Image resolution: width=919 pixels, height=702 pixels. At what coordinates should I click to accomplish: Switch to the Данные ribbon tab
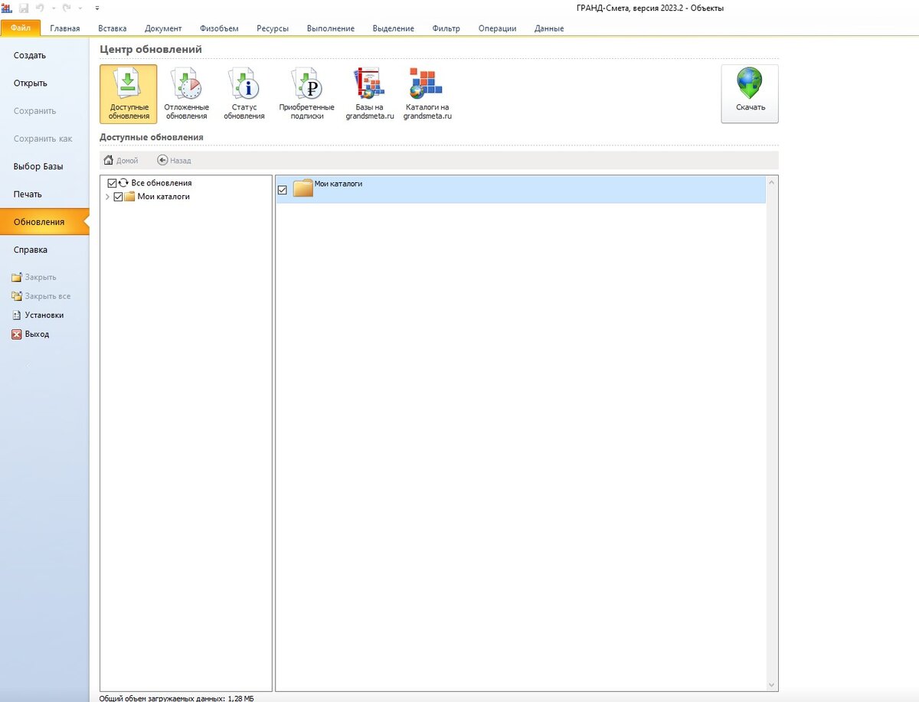(549, 28)
